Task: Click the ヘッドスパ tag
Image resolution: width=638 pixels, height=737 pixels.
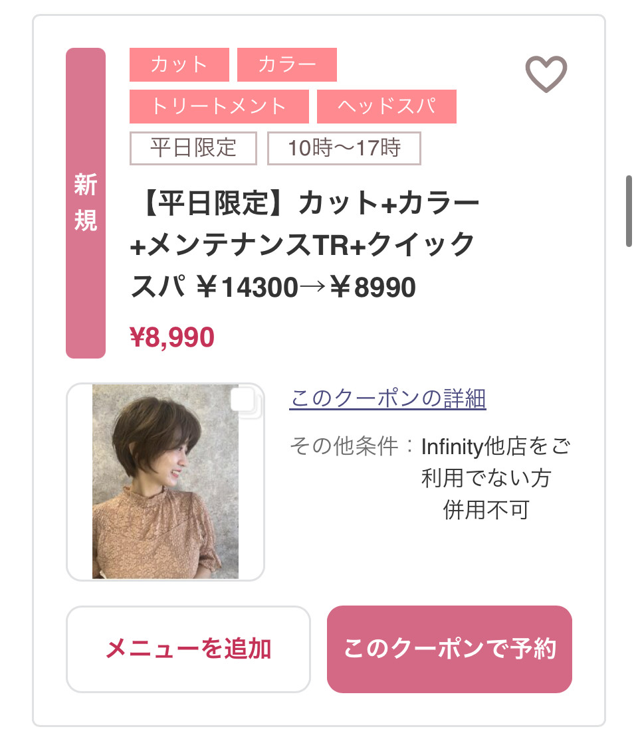Action: tap(386, 106)
